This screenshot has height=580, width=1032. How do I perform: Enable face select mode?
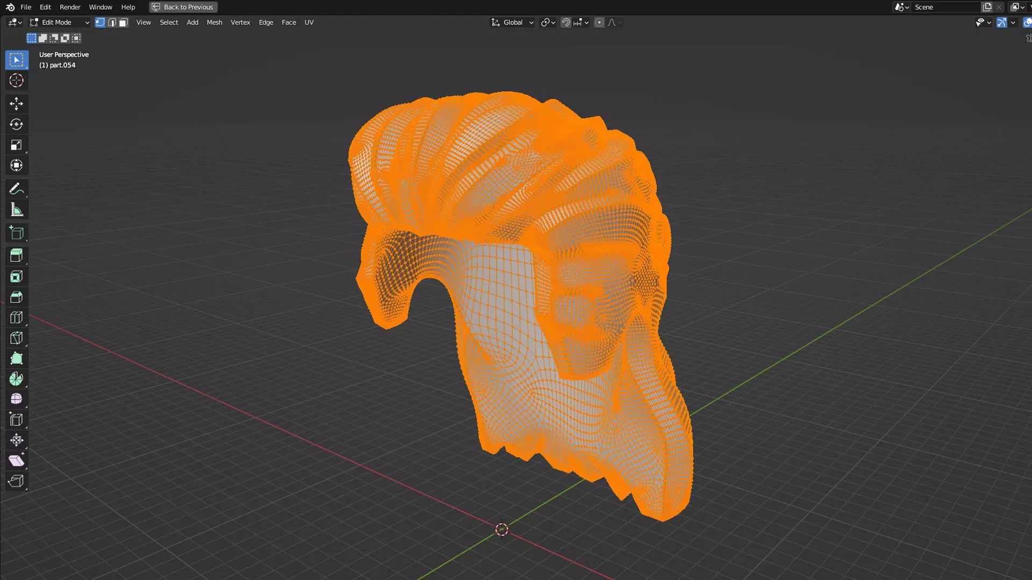pyautogui.click(x=123, y=23)
